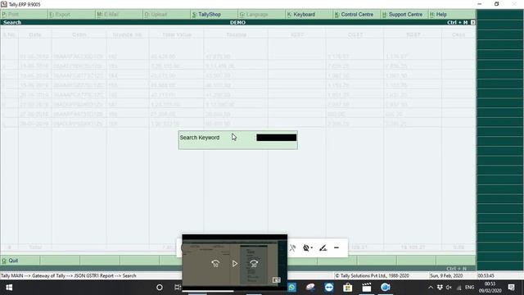This screenshot has height=295, width=524.
Task: Click the ENG language indicator
Action: tap(469, 288)
